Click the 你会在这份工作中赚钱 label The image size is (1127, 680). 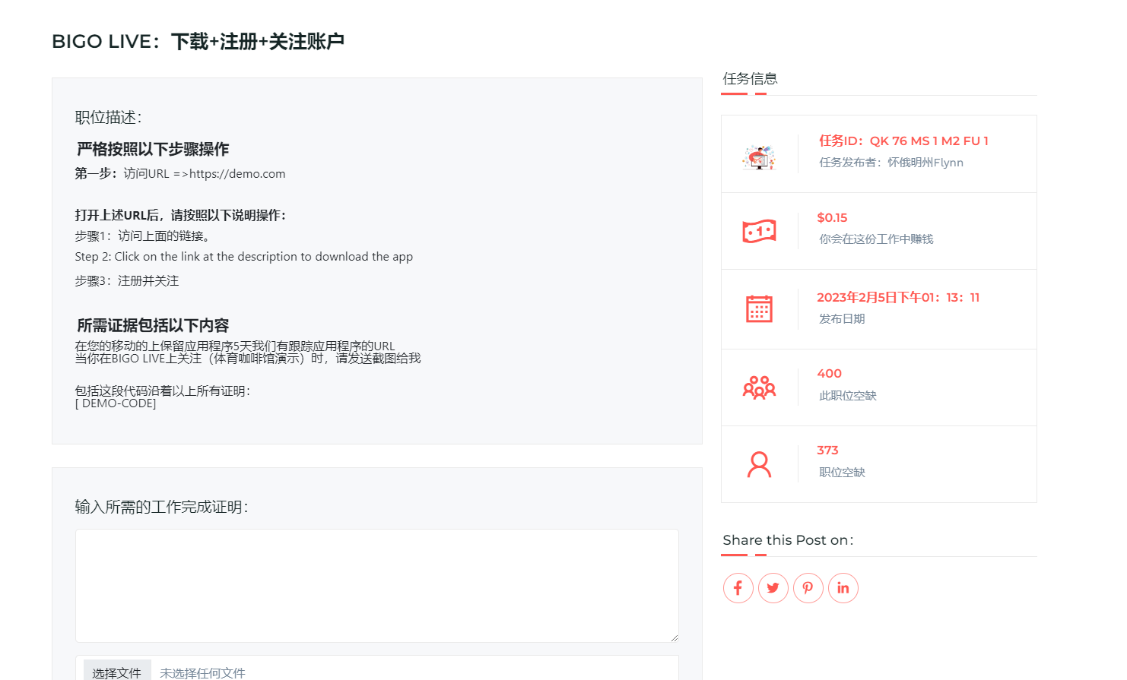pyautogui.click(x=876, y=239)
